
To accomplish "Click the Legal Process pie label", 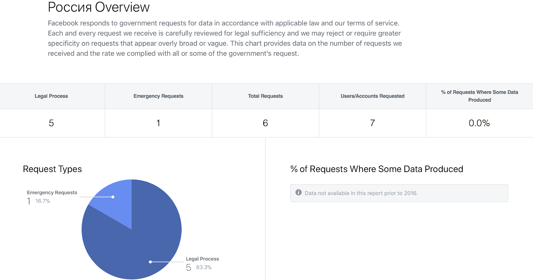I will coord(202,259).
